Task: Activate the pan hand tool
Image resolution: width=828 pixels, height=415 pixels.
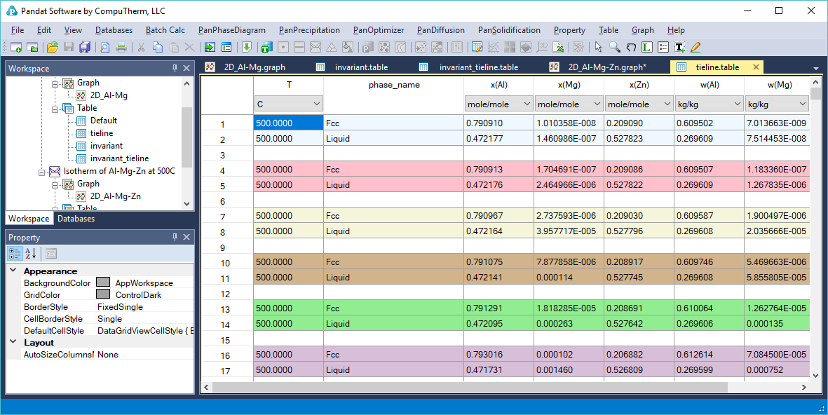Action: click(630, 48)
